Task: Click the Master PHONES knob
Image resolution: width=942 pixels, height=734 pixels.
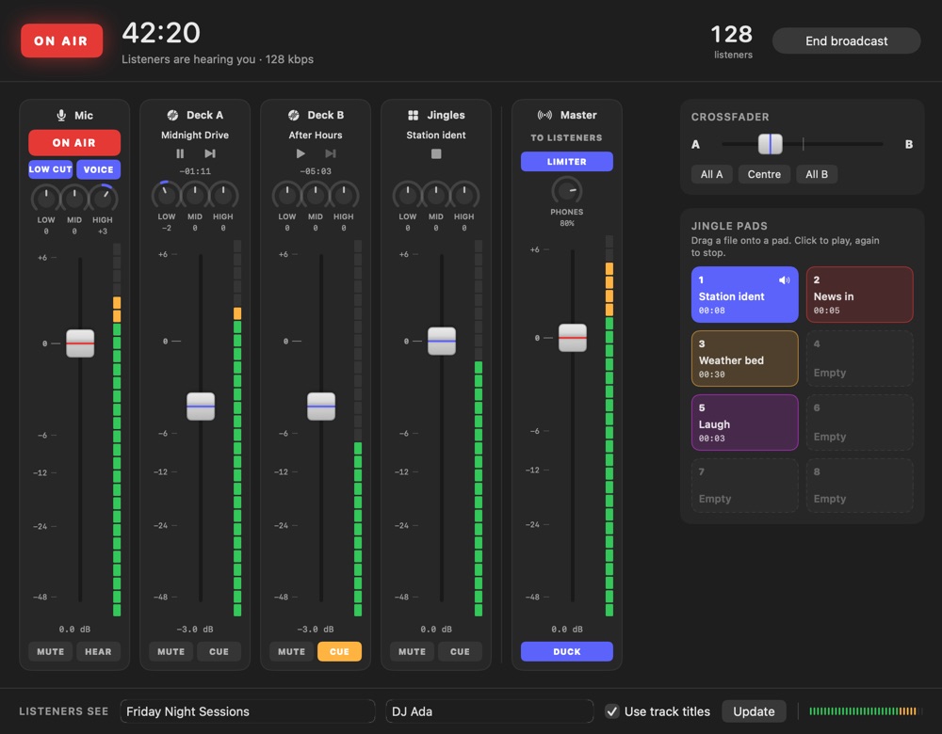Action: tap(566, 191)
